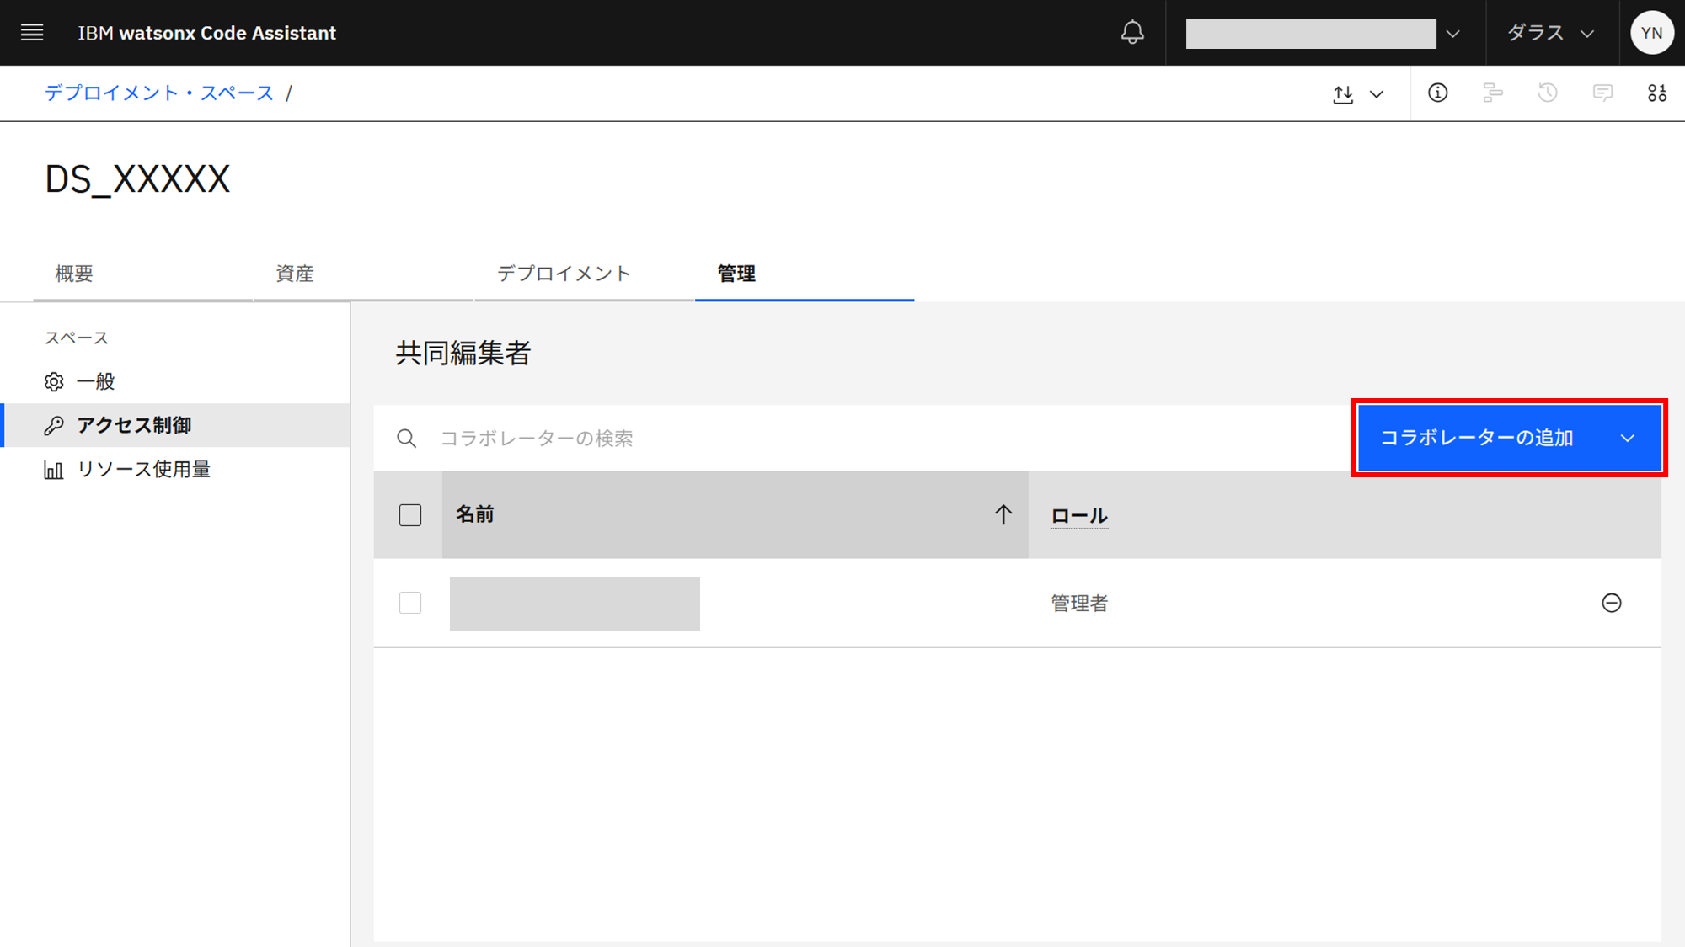This screenshot has height=947, width=1685.
Task: Open the grid settings icon at far right
Action: 1656,93
